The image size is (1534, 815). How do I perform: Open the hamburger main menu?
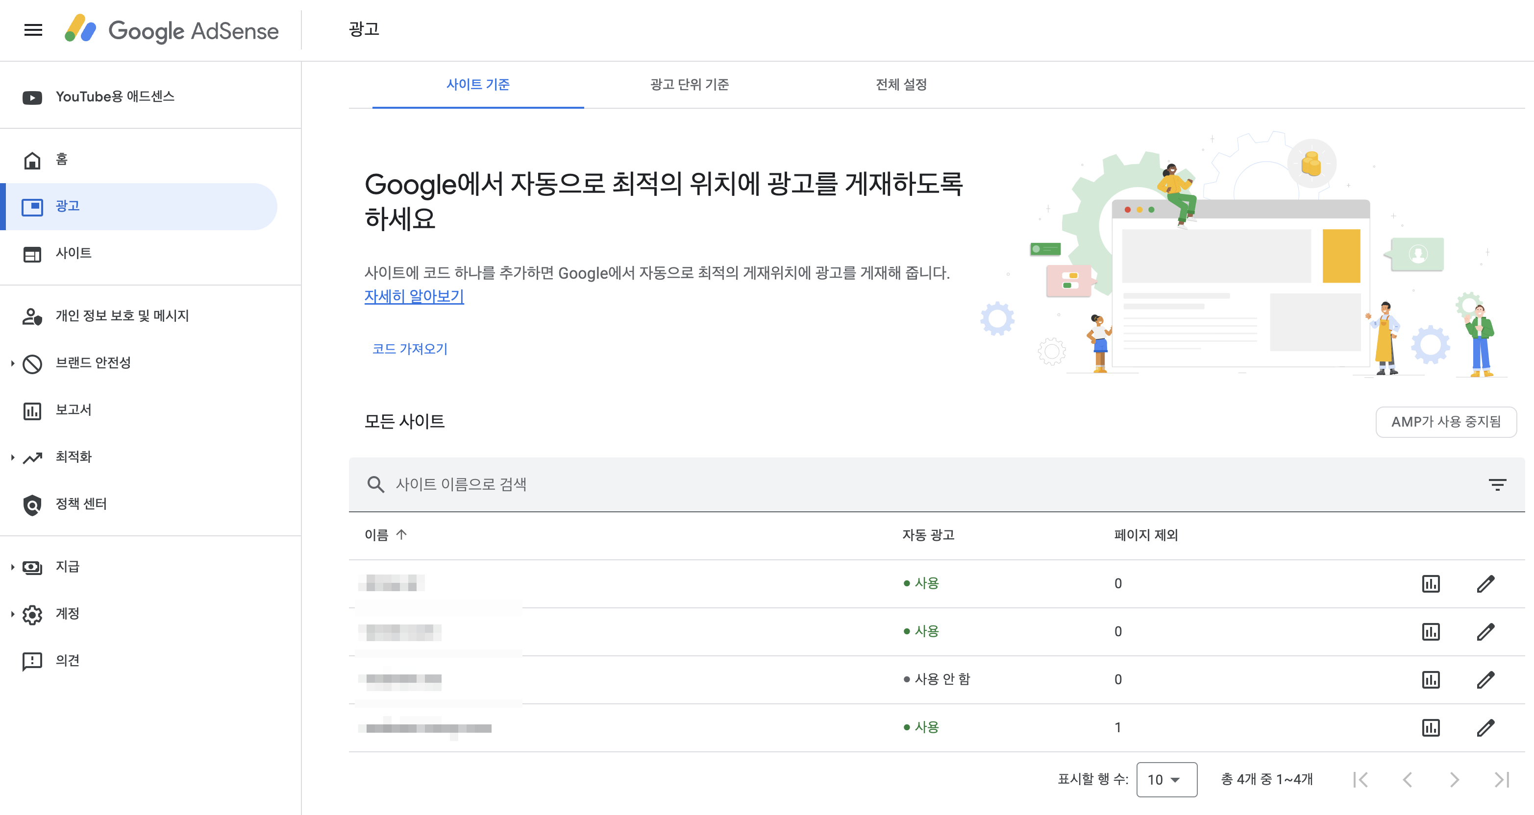click(x=33, y=30)
